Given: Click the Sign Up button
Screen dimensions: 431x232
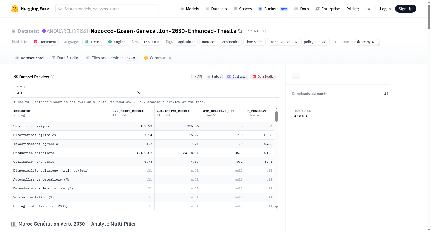Looking at the screenshot, I should coord(405,9).
